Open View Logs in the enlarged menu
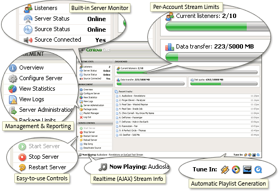Image resolution: width=280 pixels, height=193 pixels. pos(32,99)
